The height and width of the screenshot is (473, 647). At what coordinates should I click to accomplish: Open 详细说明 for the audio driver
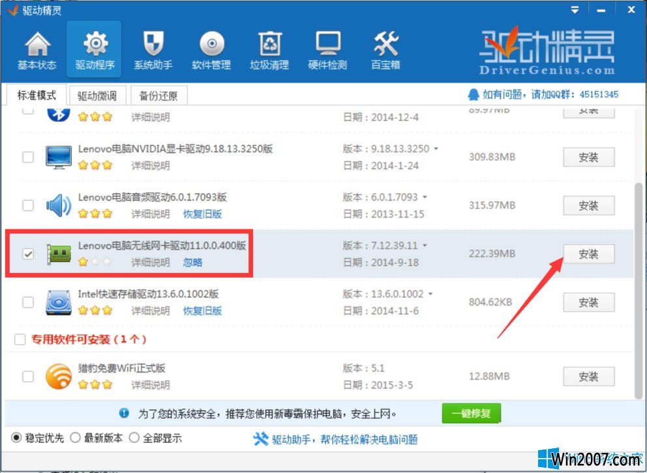(150, 214)
